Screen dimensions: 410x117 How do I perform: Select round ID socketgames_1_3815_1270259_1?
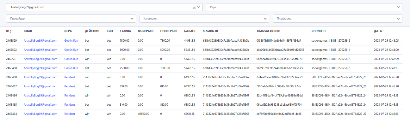331,50
